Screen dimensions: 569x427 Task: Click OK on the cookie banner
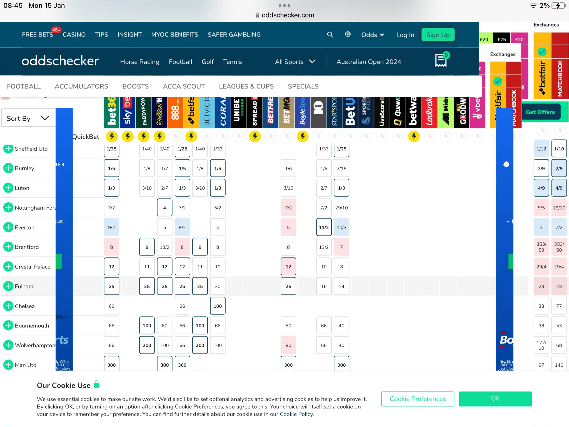(x=495, y=398)
